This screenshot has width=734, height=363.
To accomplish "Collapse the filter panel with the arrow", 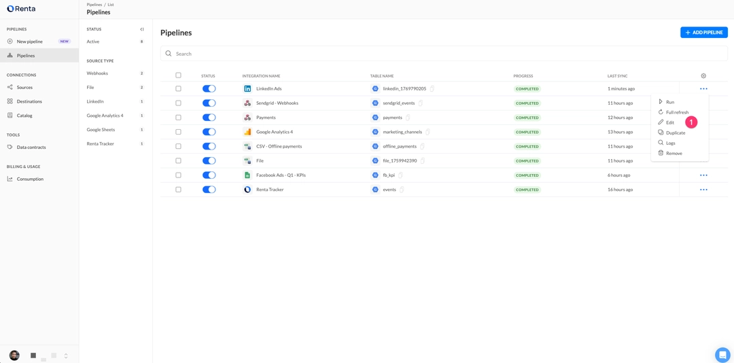I will point(142,29).
